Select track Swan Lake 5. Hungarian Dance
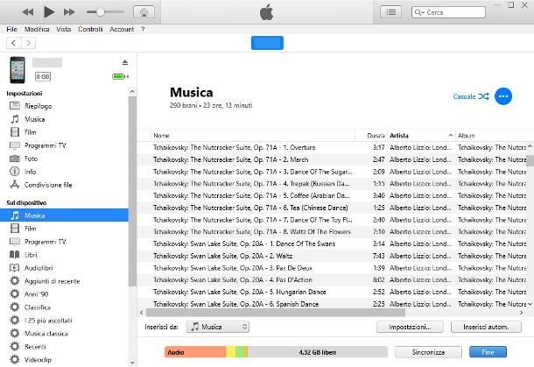The width and height of the screenshot is (534, 367). tap(332, 292)
